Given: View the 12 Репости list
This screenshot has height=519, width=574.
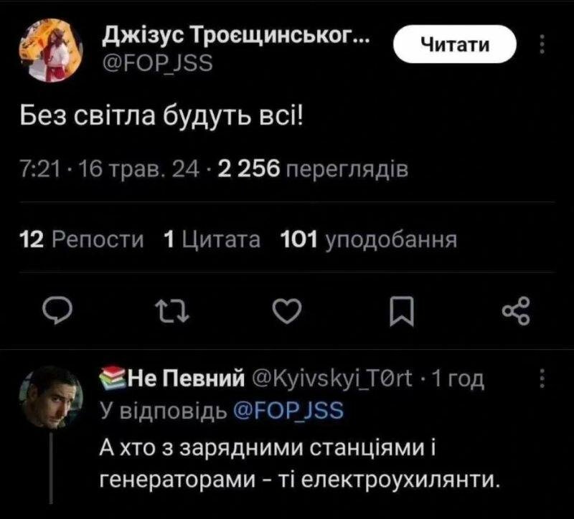Looking at the screenshot, I should point(81,240).
